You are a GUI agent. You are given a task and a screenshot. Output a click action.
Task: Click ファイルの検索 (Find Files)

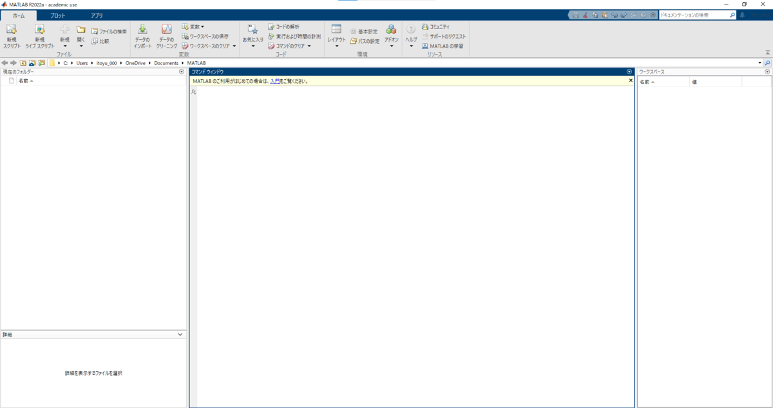tap(109, 31)
